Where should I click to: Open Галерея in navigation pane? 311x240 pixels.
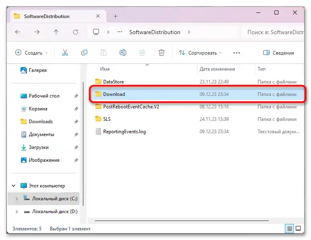click(x=37, y=70)
